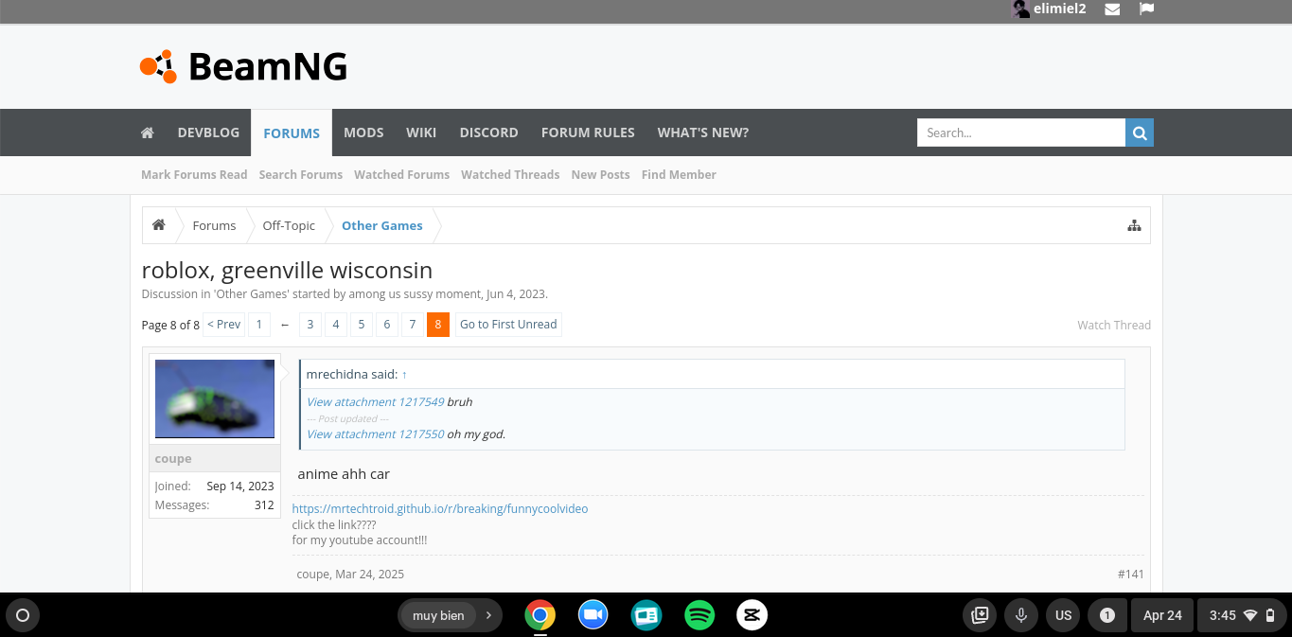
Task: Open the downloads holding space icon
Action: click(x=981, y=615)
